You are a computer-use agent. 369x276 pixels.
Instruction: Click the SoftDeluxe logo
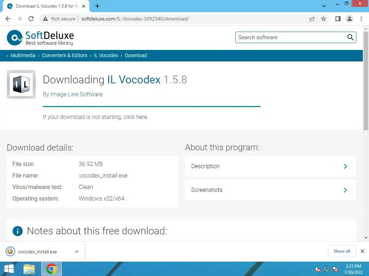(x=40, y=37)
